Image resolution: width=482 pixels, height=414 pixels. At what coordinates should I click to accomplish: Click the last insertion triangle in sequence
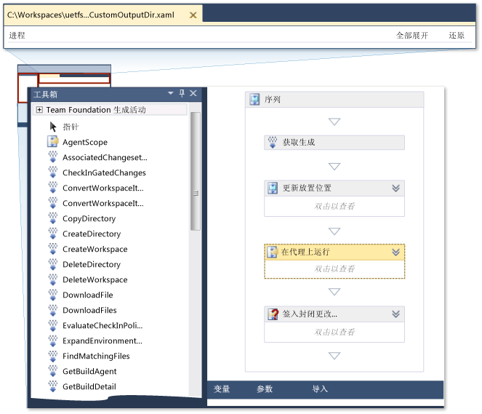click(334, 356)
